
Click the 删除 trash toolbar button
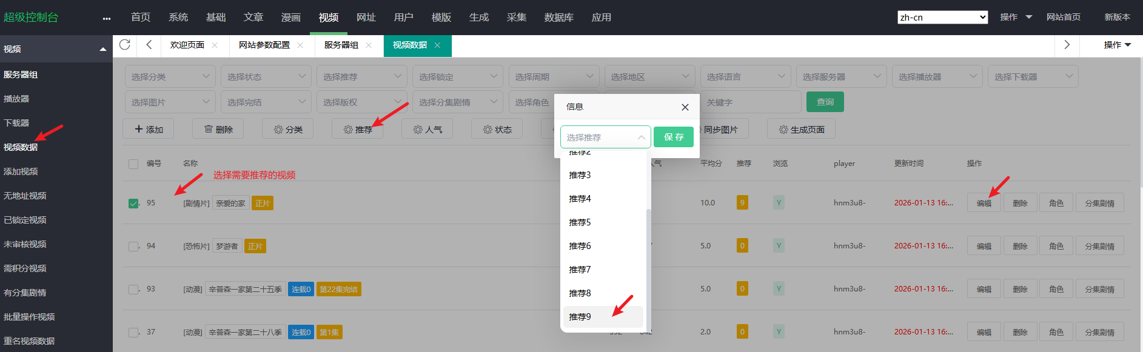pos(218,129)
